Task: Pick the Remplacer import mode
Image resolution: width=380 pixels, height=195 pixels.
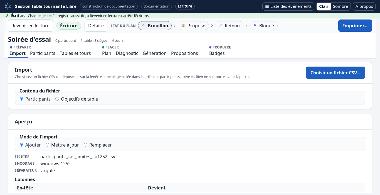Action: click(85, 145)
